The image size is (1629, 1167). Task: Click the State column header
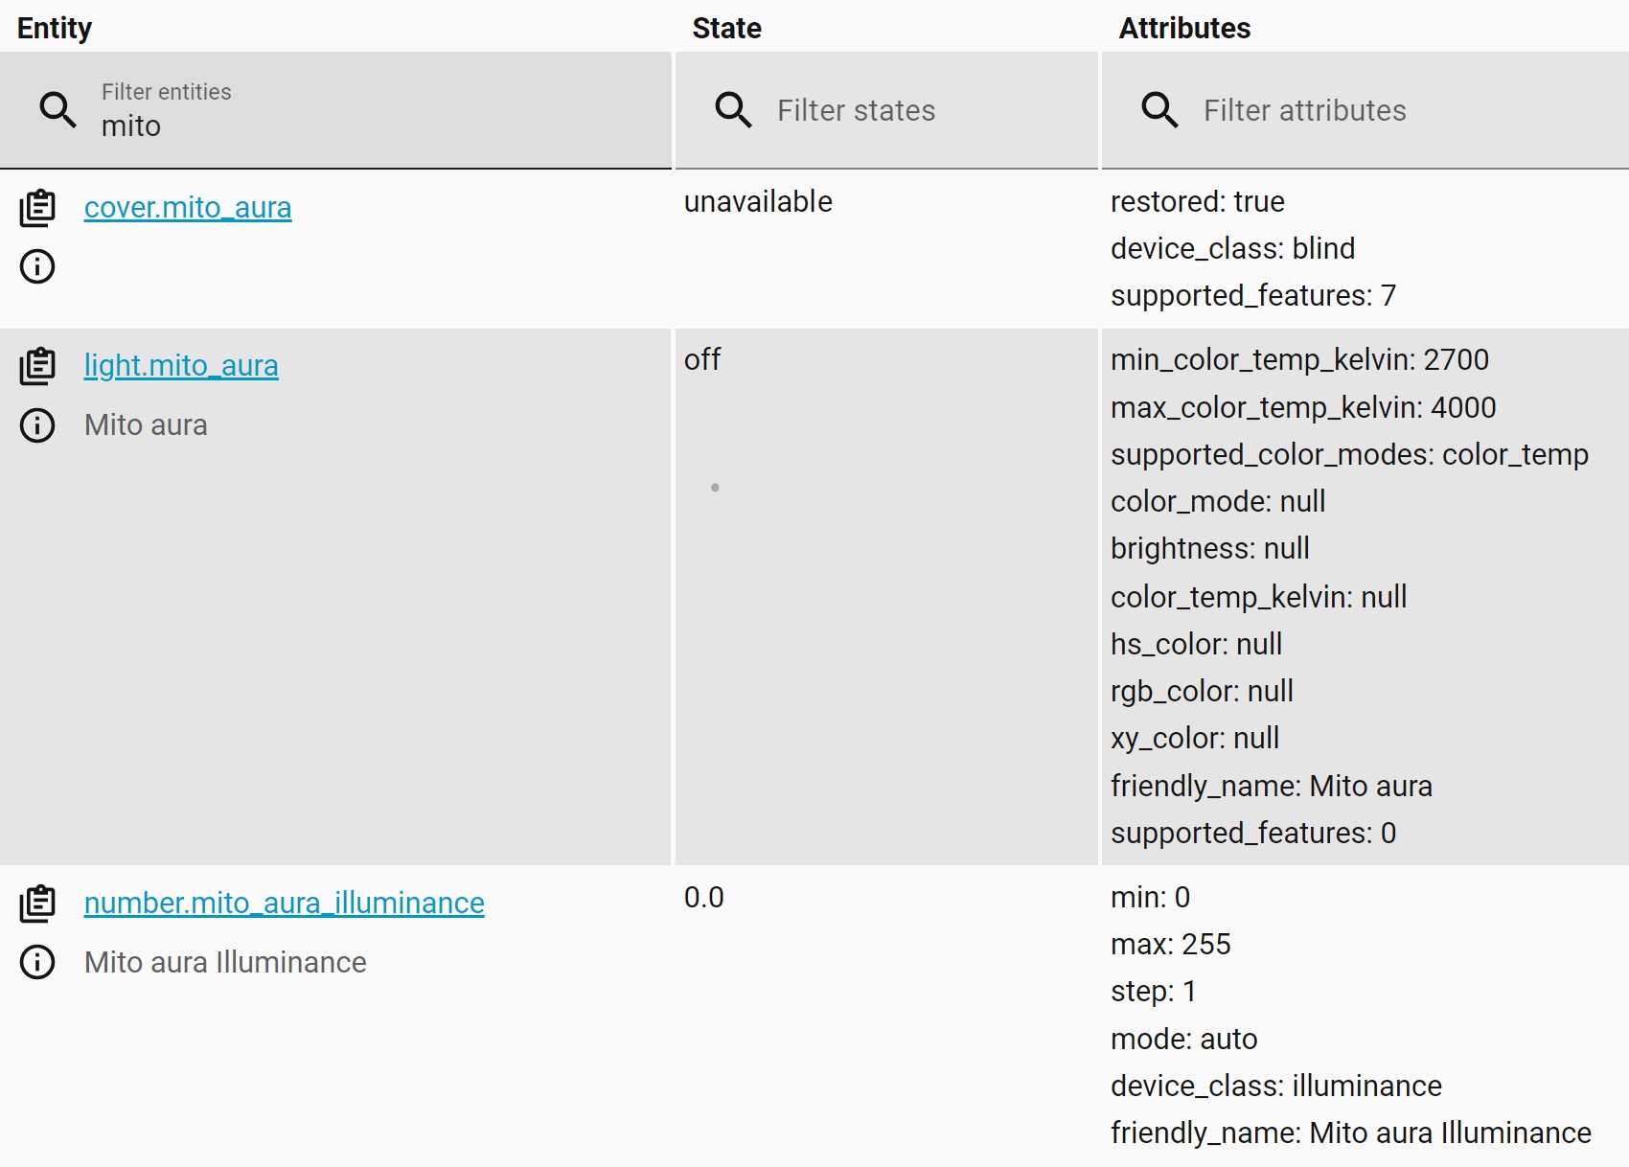(726, 28)
